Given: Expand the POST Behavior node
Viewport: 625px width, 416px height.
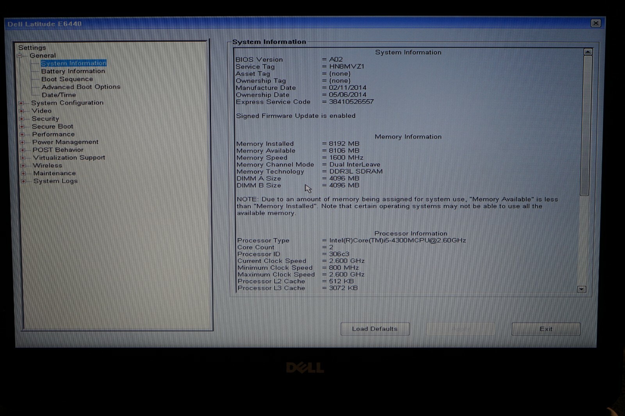Looking at the screenshot, I should pyautogui.click(x=22, y=150).
